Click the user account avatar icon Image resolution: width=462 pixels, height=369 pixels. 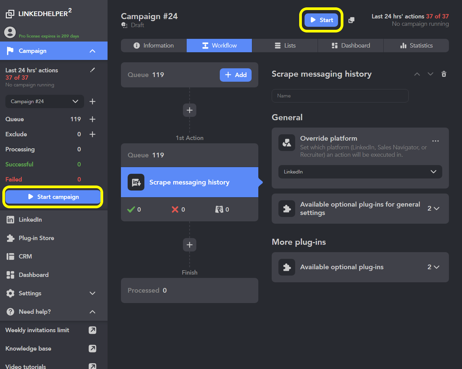[x=10, y=32]
